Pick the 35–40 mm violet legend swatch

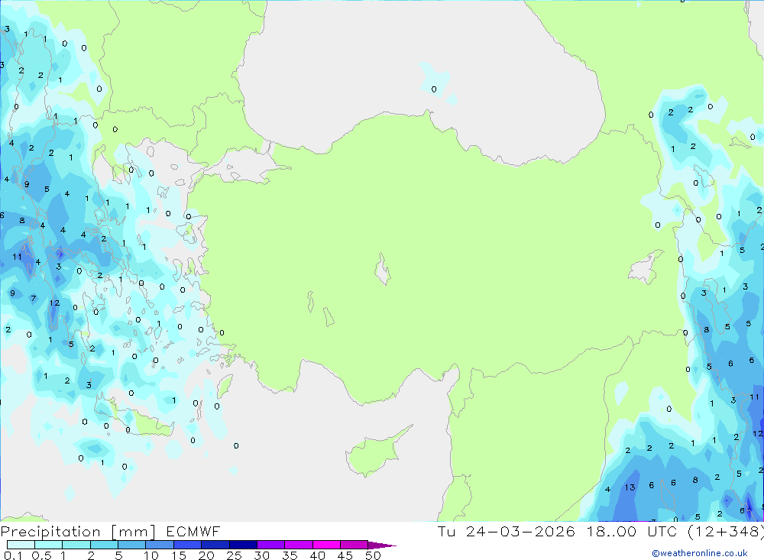tap(299, 545)
